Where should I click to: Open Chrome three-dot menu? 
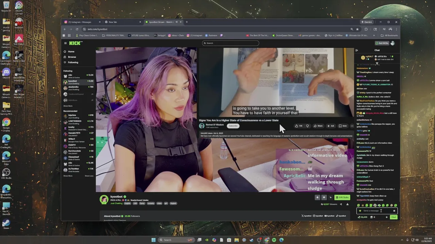396,29
